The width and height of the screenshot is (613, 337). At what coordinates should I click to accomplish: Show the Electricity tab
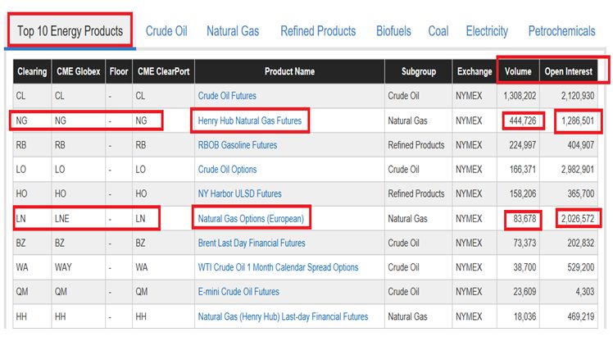pos(487,31)
